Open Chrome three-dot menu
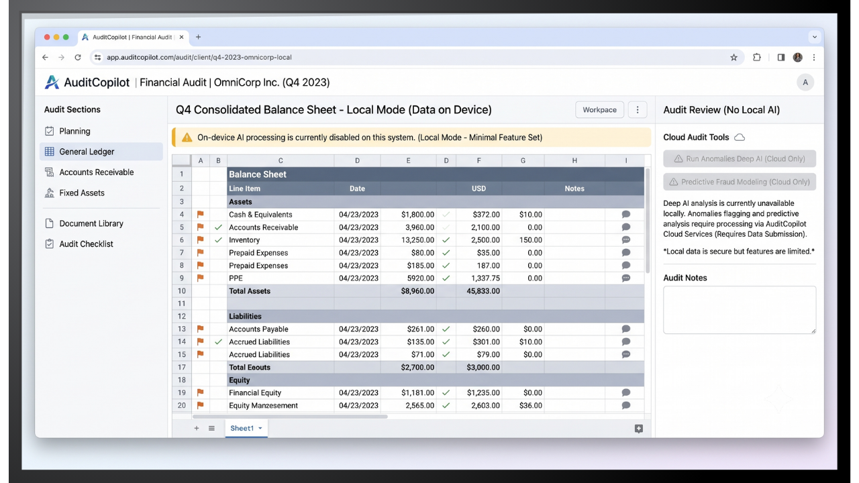This screenshot has width=859, height=483. pos(814,58)
